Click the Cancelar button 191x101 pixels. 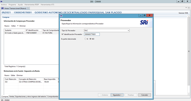click(x=145, y=95)
